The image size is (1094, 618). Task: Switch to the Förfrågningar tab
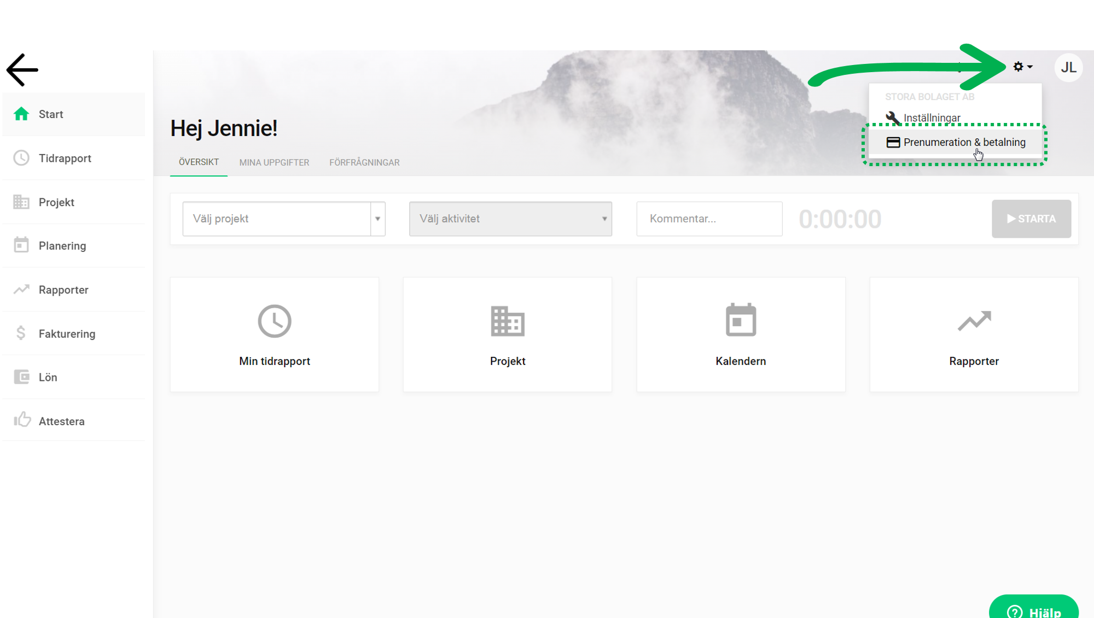(364, 162)
